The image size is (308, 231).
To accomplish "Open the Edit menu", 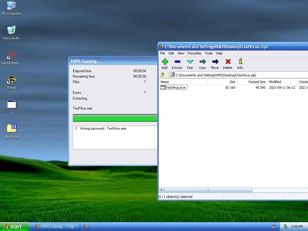I will [171, 53].
